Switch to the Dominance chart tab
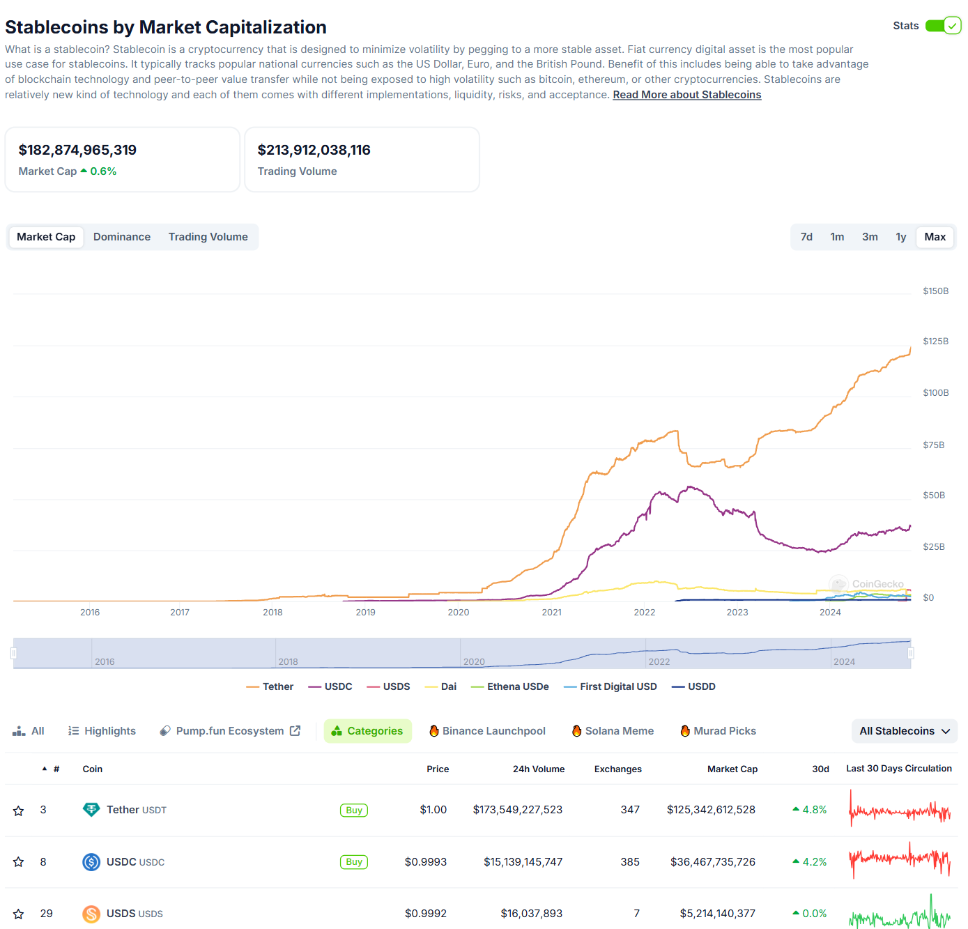This screenshot has width=968, height=929. point(122,237)
